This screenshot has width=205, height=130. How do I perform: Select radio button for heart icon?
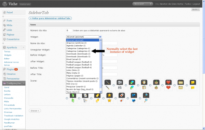click(162, 85)
